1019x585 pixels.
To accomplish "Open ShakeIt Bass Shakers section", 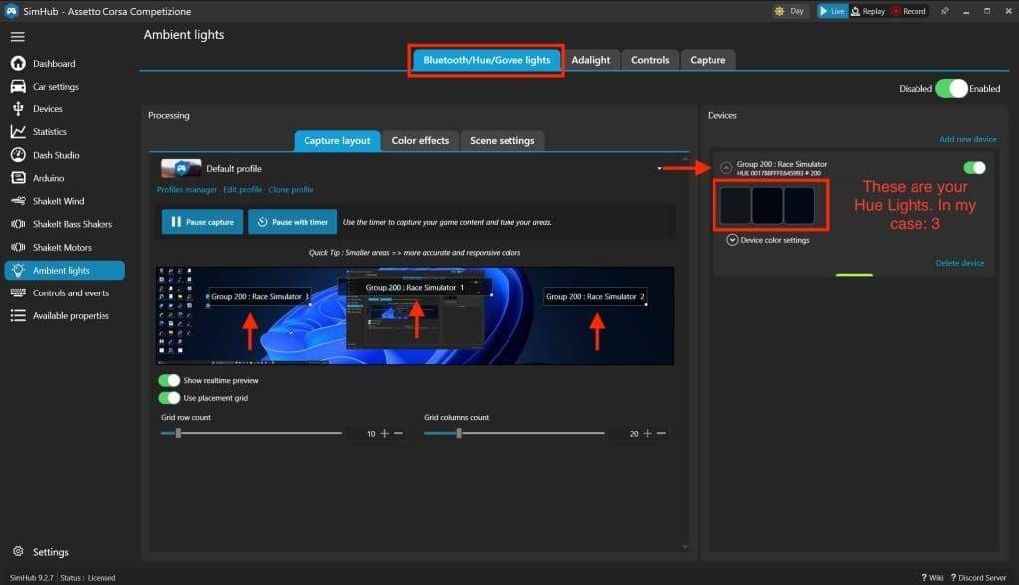I will [72, 224].
